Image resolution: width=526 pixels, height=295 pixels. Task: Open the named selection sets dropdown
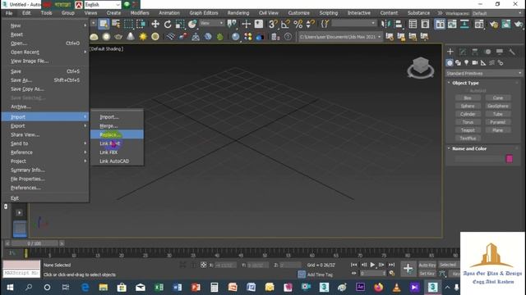pos(353,23)
